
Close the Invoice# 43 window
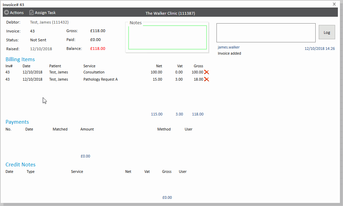(x=334, y=4)
